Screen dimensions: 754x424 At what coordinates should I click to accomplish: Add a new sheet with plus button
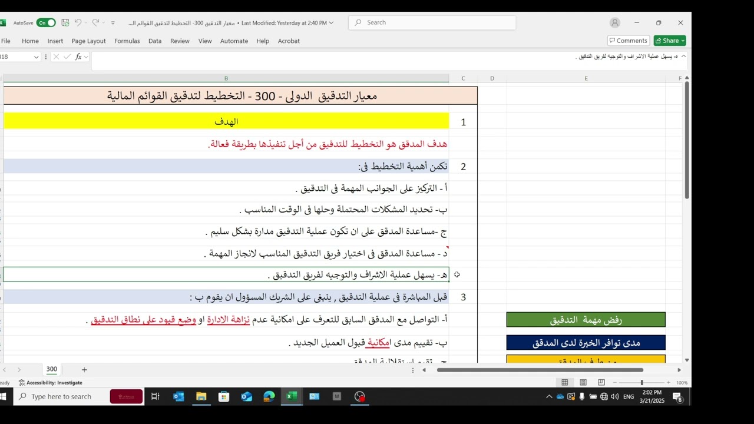click(x=84, y=370)
